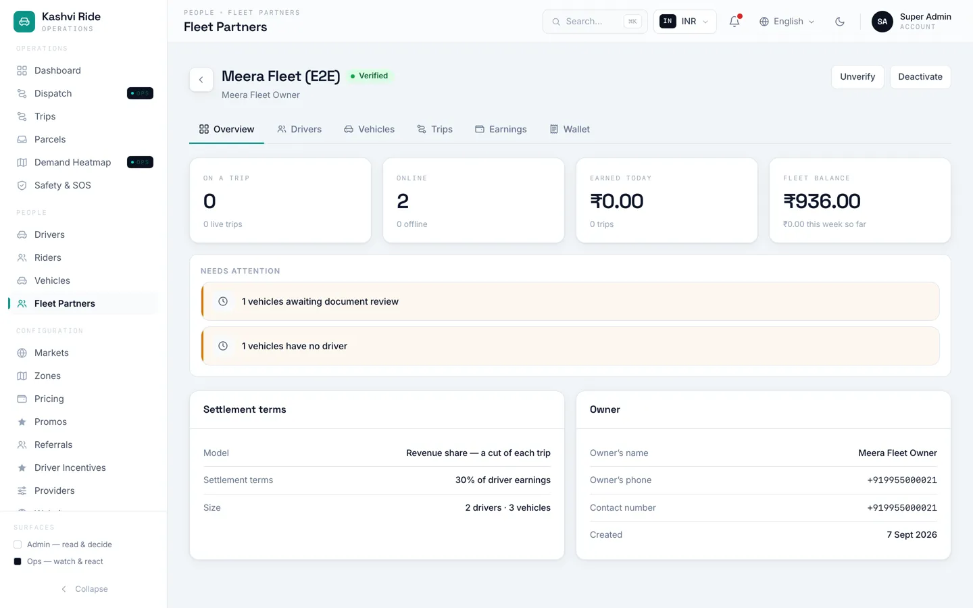This screenshot has width=973, height=608.
Task: Select Ops — watch & react surface
Action: click(59, 561)
